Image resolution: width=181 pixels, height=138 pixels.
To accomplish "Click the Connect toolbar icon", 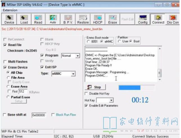I will coord(158,19).
